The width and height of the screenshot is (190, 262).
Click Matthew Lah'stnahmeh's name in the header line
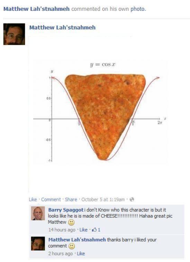(x=36, y=9)
